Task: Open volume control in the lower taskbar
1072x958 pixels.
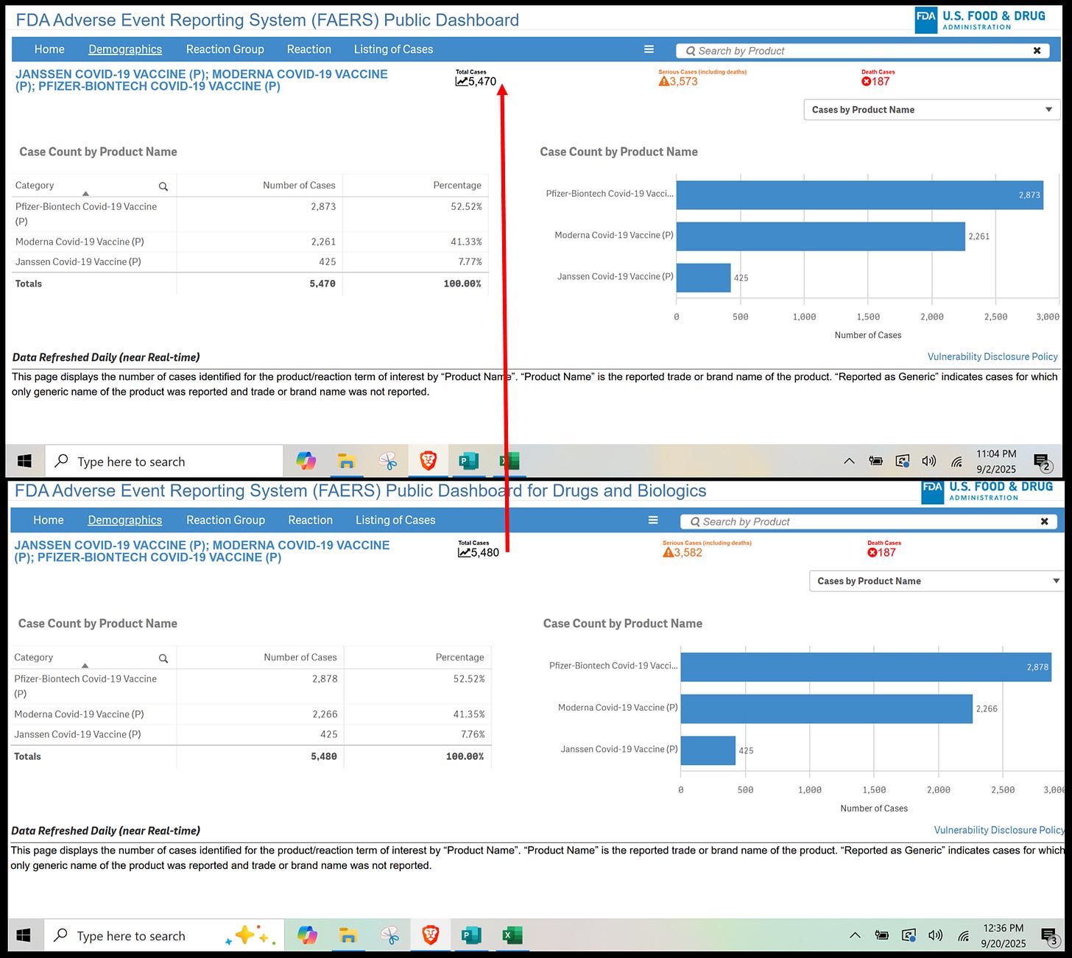Action: [935, 935]
